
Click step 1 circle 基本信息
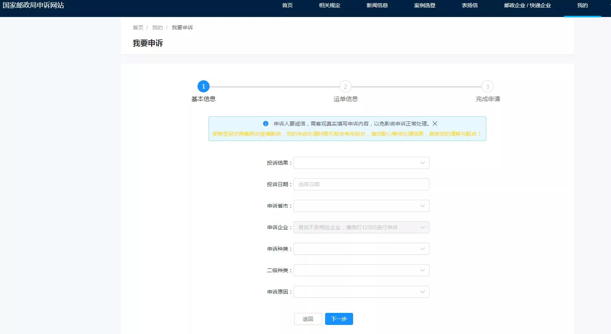coord(204,86)
